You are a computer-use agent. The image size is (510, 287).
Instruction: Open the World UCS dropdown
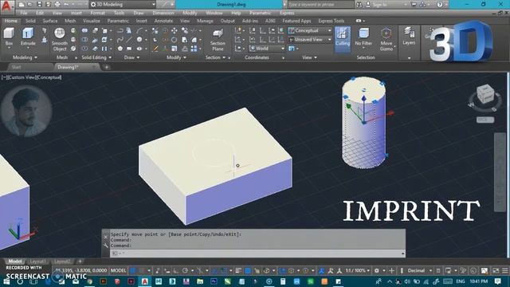[x=267, y=49]
